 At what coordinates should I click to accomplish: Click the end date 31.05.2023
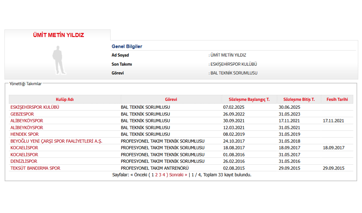(290, 114)
